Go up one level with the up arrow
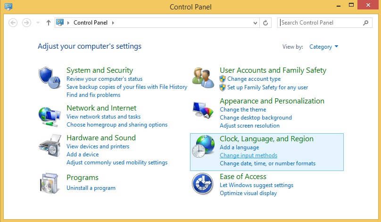The height and width of the screenshot is (222, 381). [x=48, y=23]
